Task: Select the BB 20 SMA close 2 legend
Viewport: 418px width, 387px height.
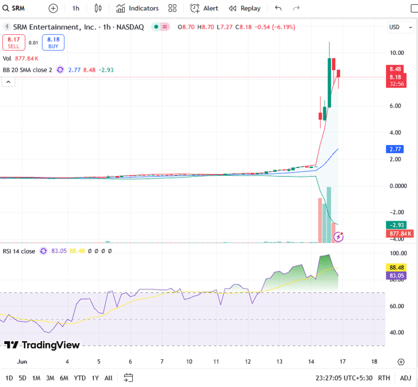Action: tap(27, 70)
